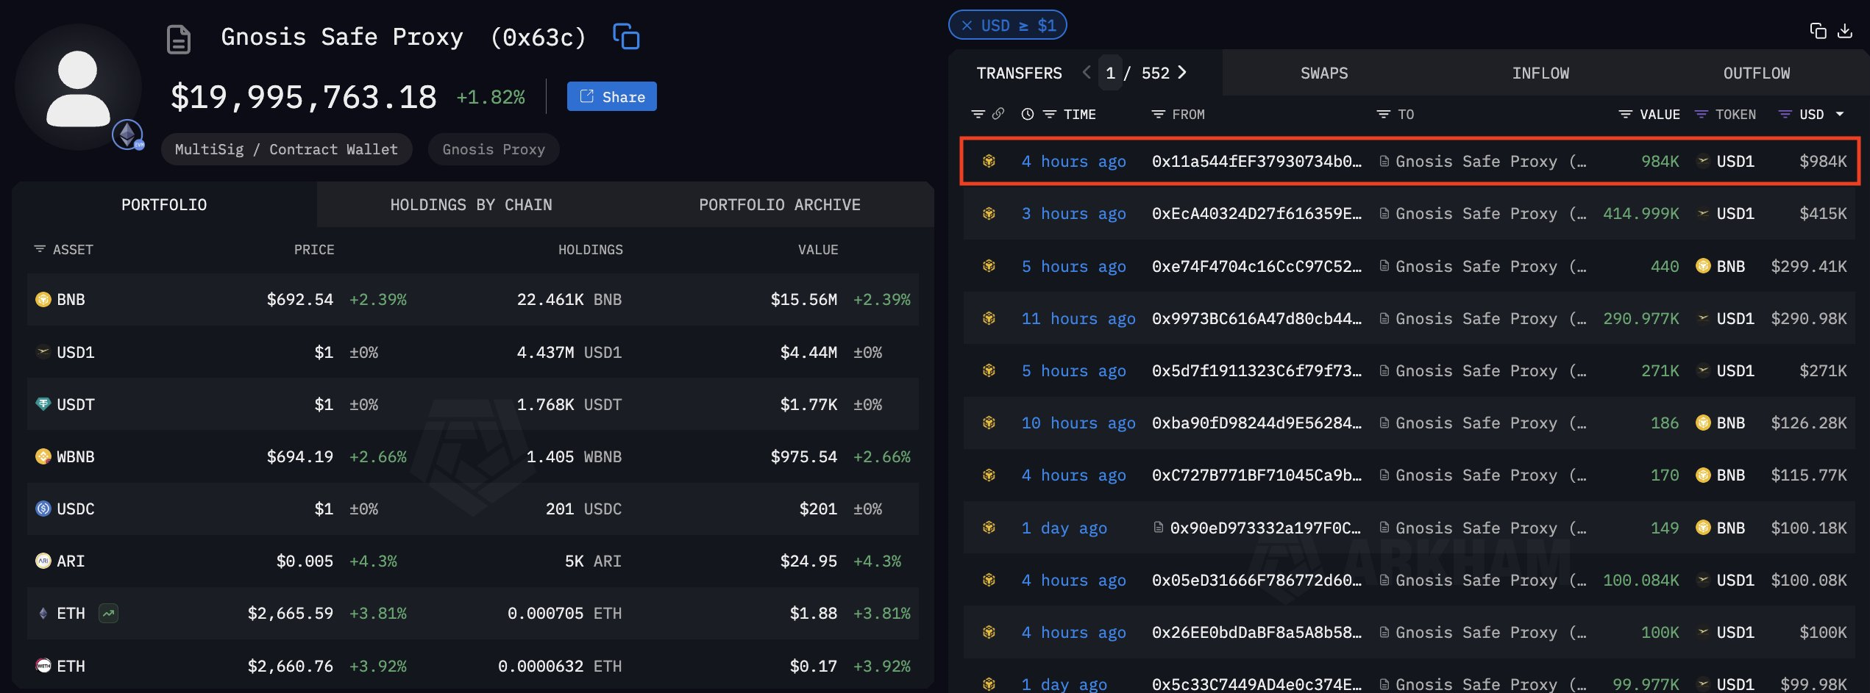Switch to the Portfolio tab

pyautogui.click(x=164, y=204)
